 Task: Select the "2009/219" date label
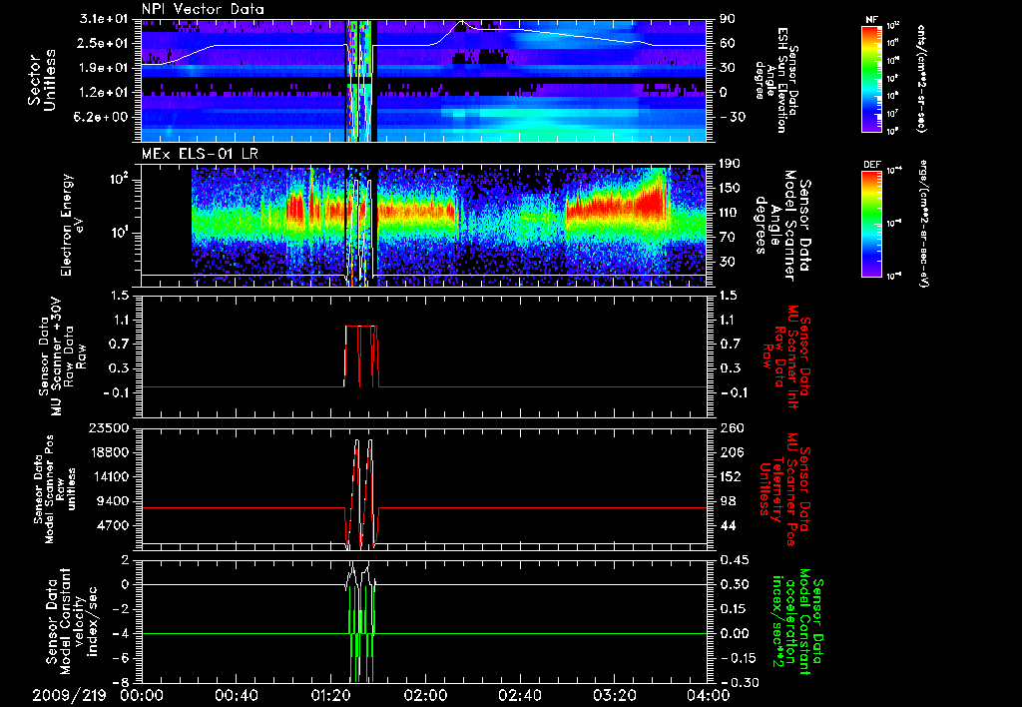(69, 695)
